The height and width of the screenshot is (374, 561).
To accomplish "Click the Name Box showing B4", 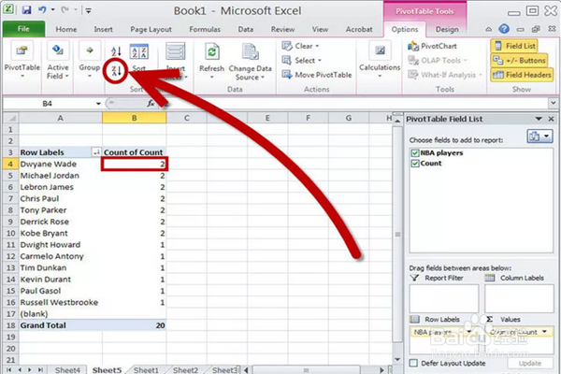I will (48, 104).
